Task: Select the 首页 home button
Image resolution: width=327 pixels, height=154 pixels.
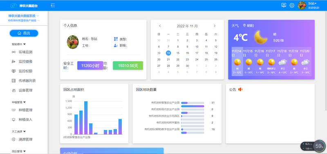Action: tap(24, 33)
